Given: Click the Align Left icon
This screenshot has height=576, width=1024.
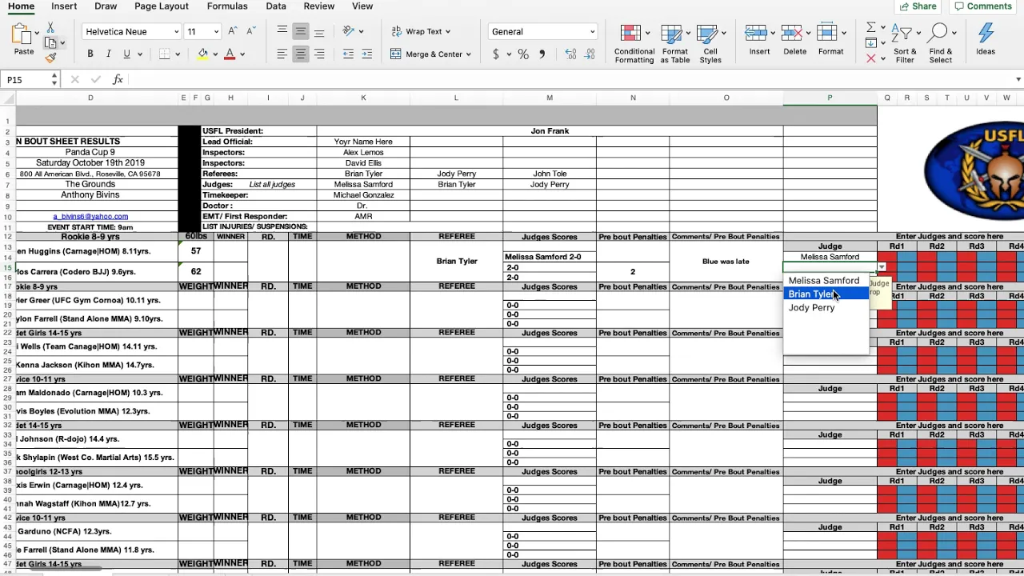Looking at the screenshot, I should pos(282,54).
